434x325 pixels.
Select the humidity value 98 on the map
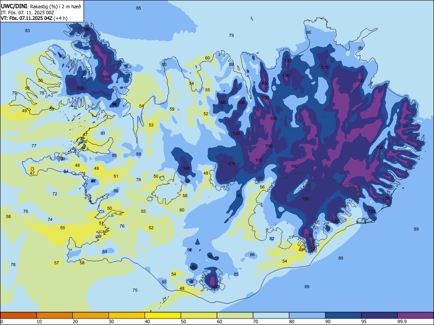click(114, 104)
